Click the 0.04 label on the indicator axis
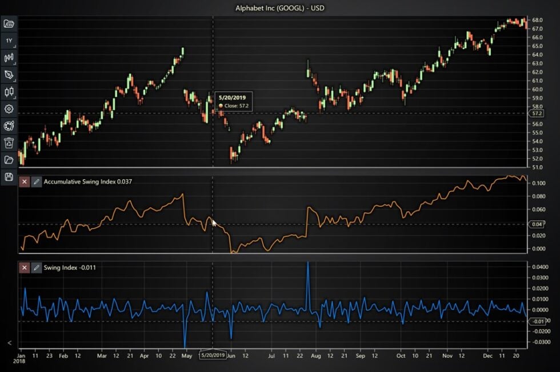The height and width of the screenshot is (372, 560). coord(536,224)
